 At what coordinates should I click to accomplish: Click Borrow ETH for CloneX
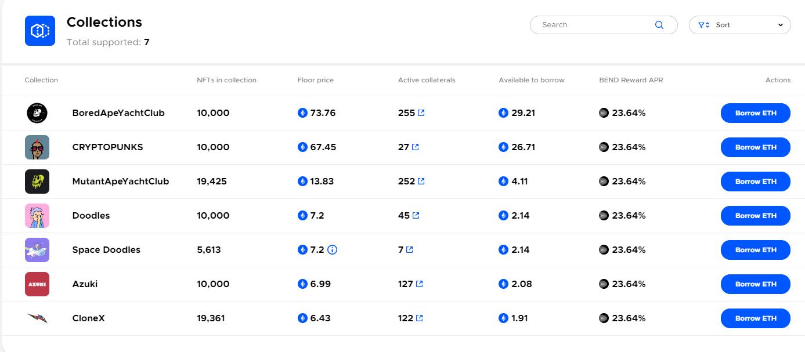click(755, 318)
